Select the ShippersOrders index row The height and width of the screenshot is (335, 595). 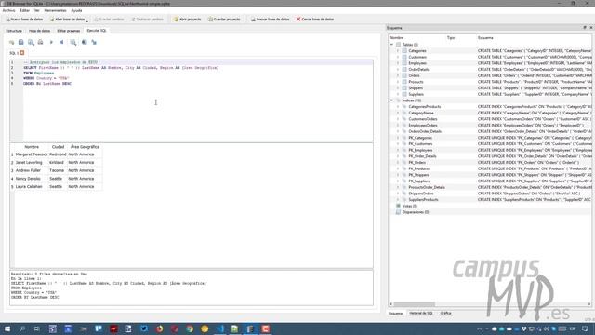pos(490,194)
